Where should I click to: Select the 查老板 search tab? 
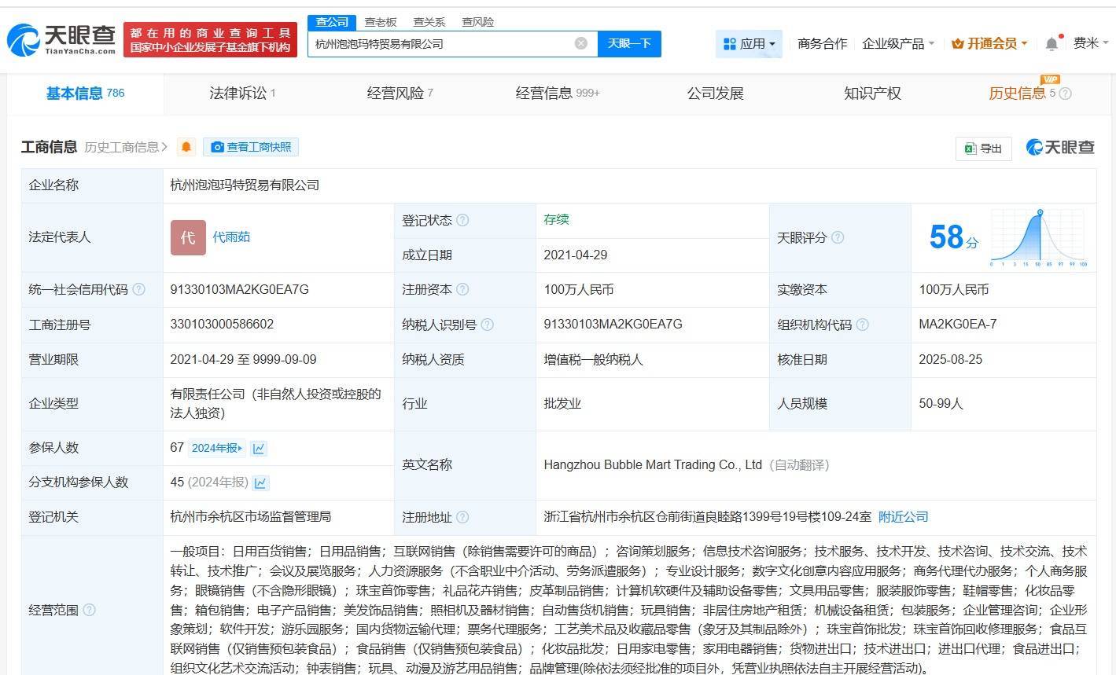click(x=381, y=22)
